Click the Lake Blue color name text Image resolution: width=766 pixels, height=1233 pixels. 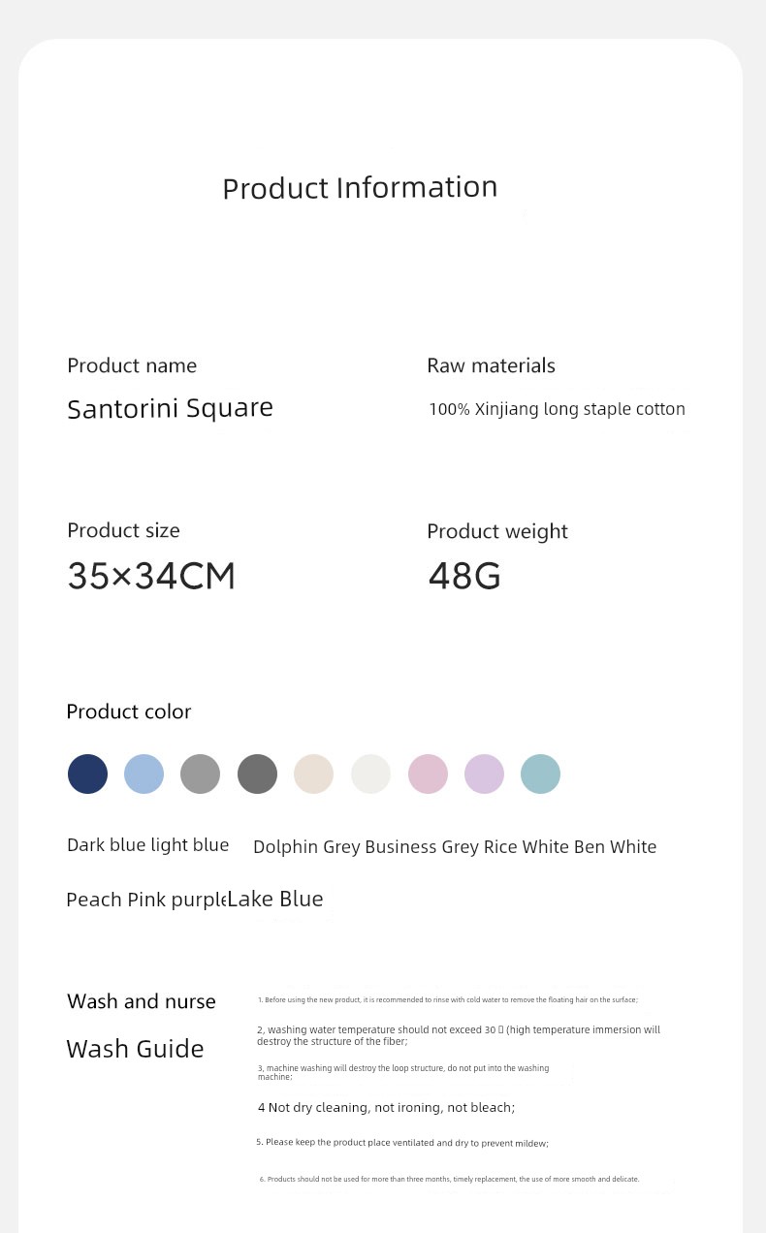point(275,899)
